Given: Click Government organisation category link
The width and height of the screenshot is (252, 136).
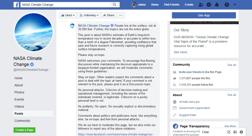Looking at the screenshot, I should [194, 108].
